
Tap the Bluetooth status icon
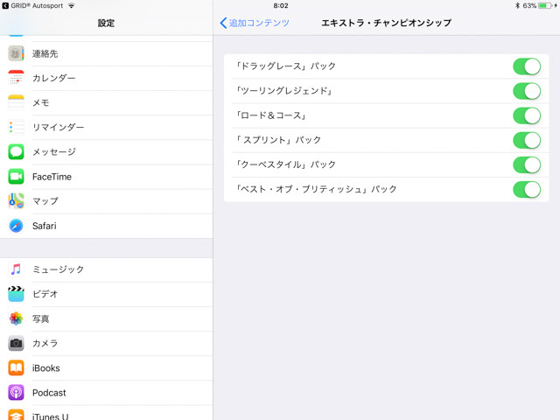coord(517,6)
